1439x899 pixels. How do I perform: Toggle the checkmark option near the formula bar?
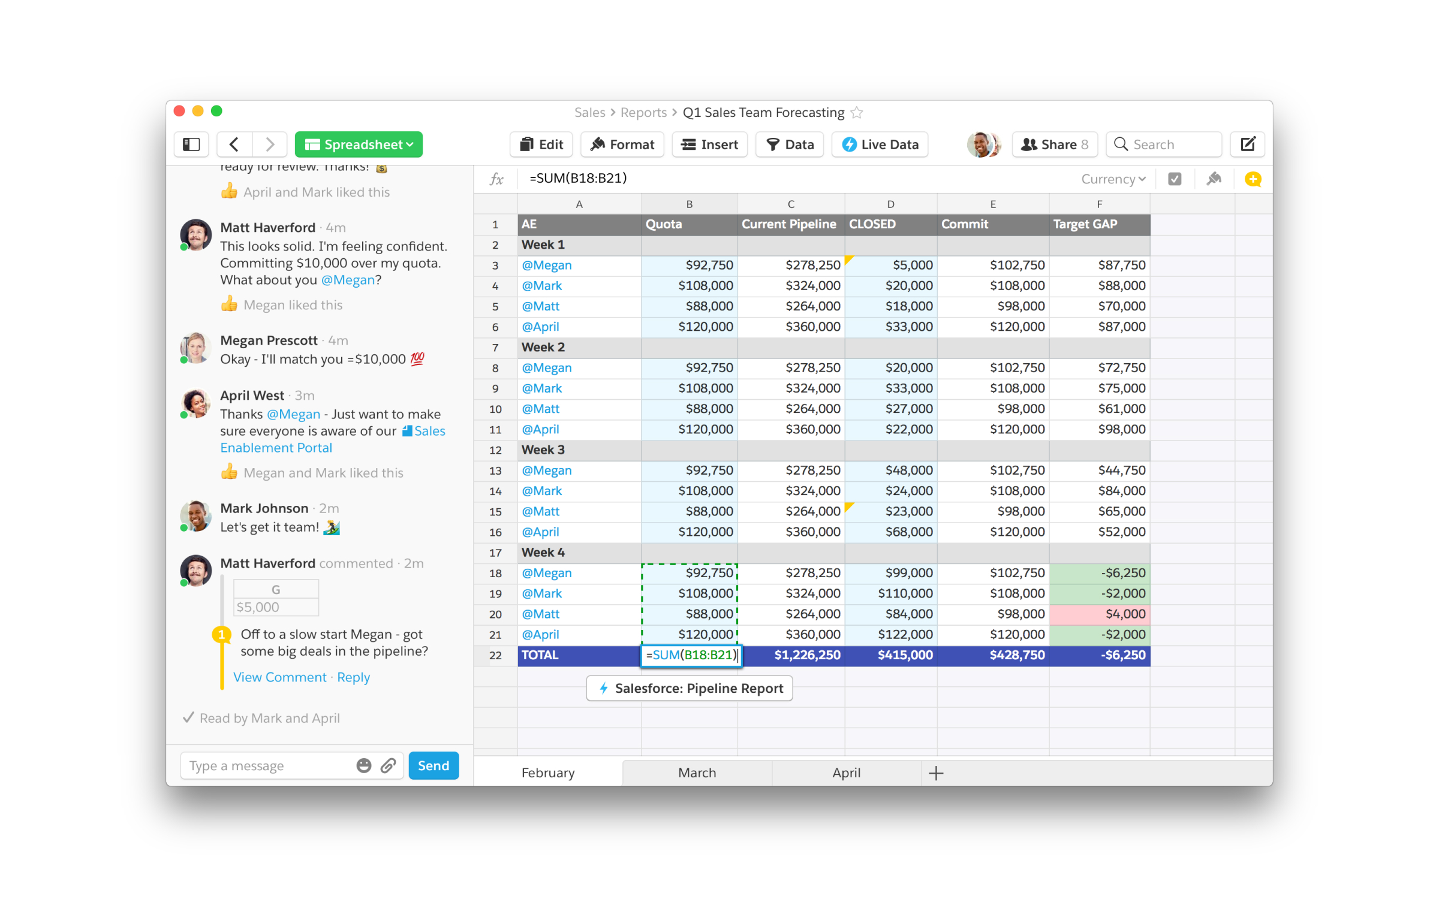coord(1175,179)
